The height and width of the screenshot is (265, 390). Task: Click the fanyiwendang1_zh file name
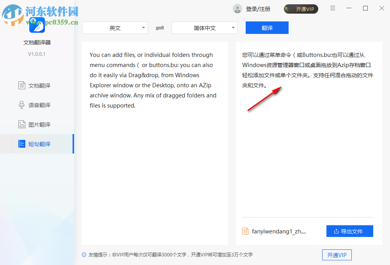click(x=278, y=231)
